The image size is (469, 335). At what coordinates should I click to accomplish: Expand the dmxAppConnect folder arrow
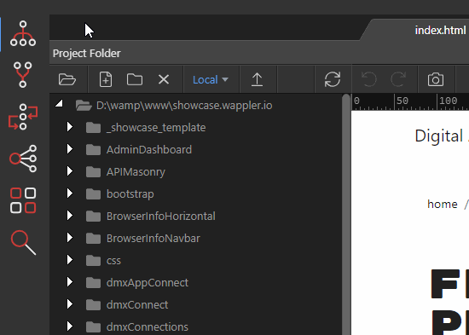pyautogui.click(x=70, y=282)
